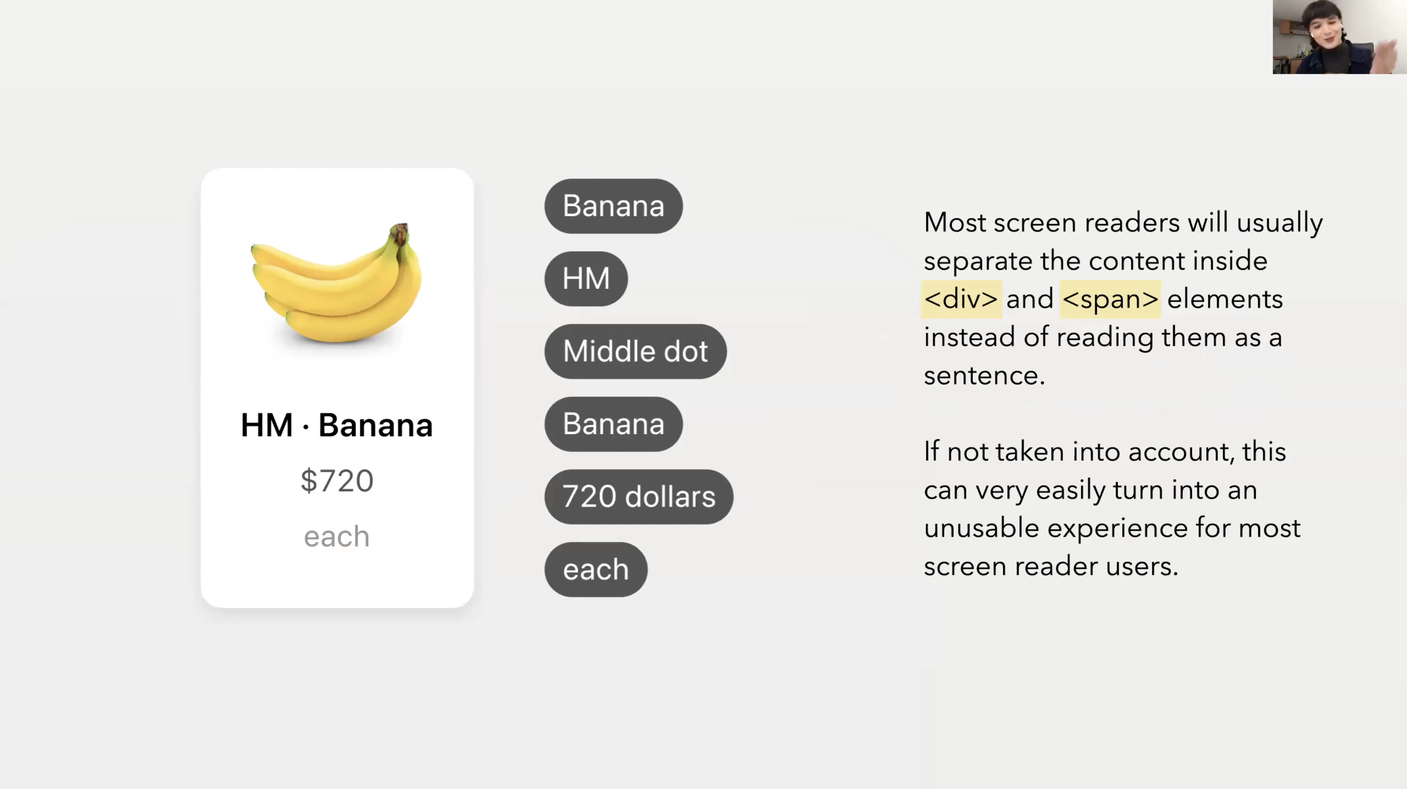Click the each pill

pyautogui.click(x=596, y=569)
